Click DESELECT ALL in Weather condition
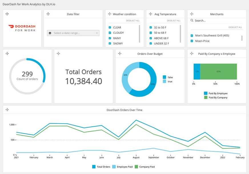This screenshot has width=249, height=174. (133, 21)
